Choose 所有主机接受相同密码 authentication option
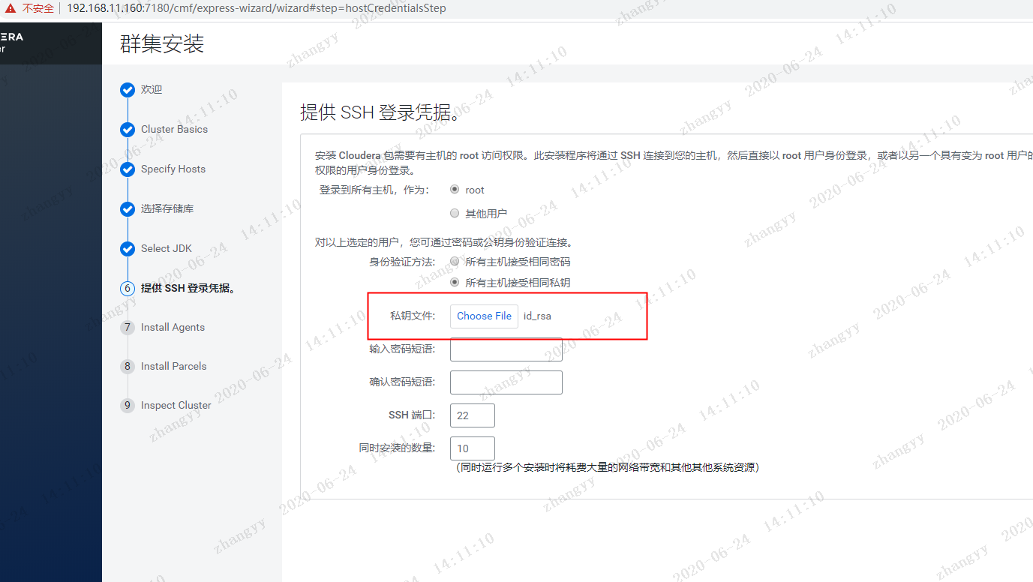Screen dimensions: 1033x582 pyautogui.click(x=455, y=262)
